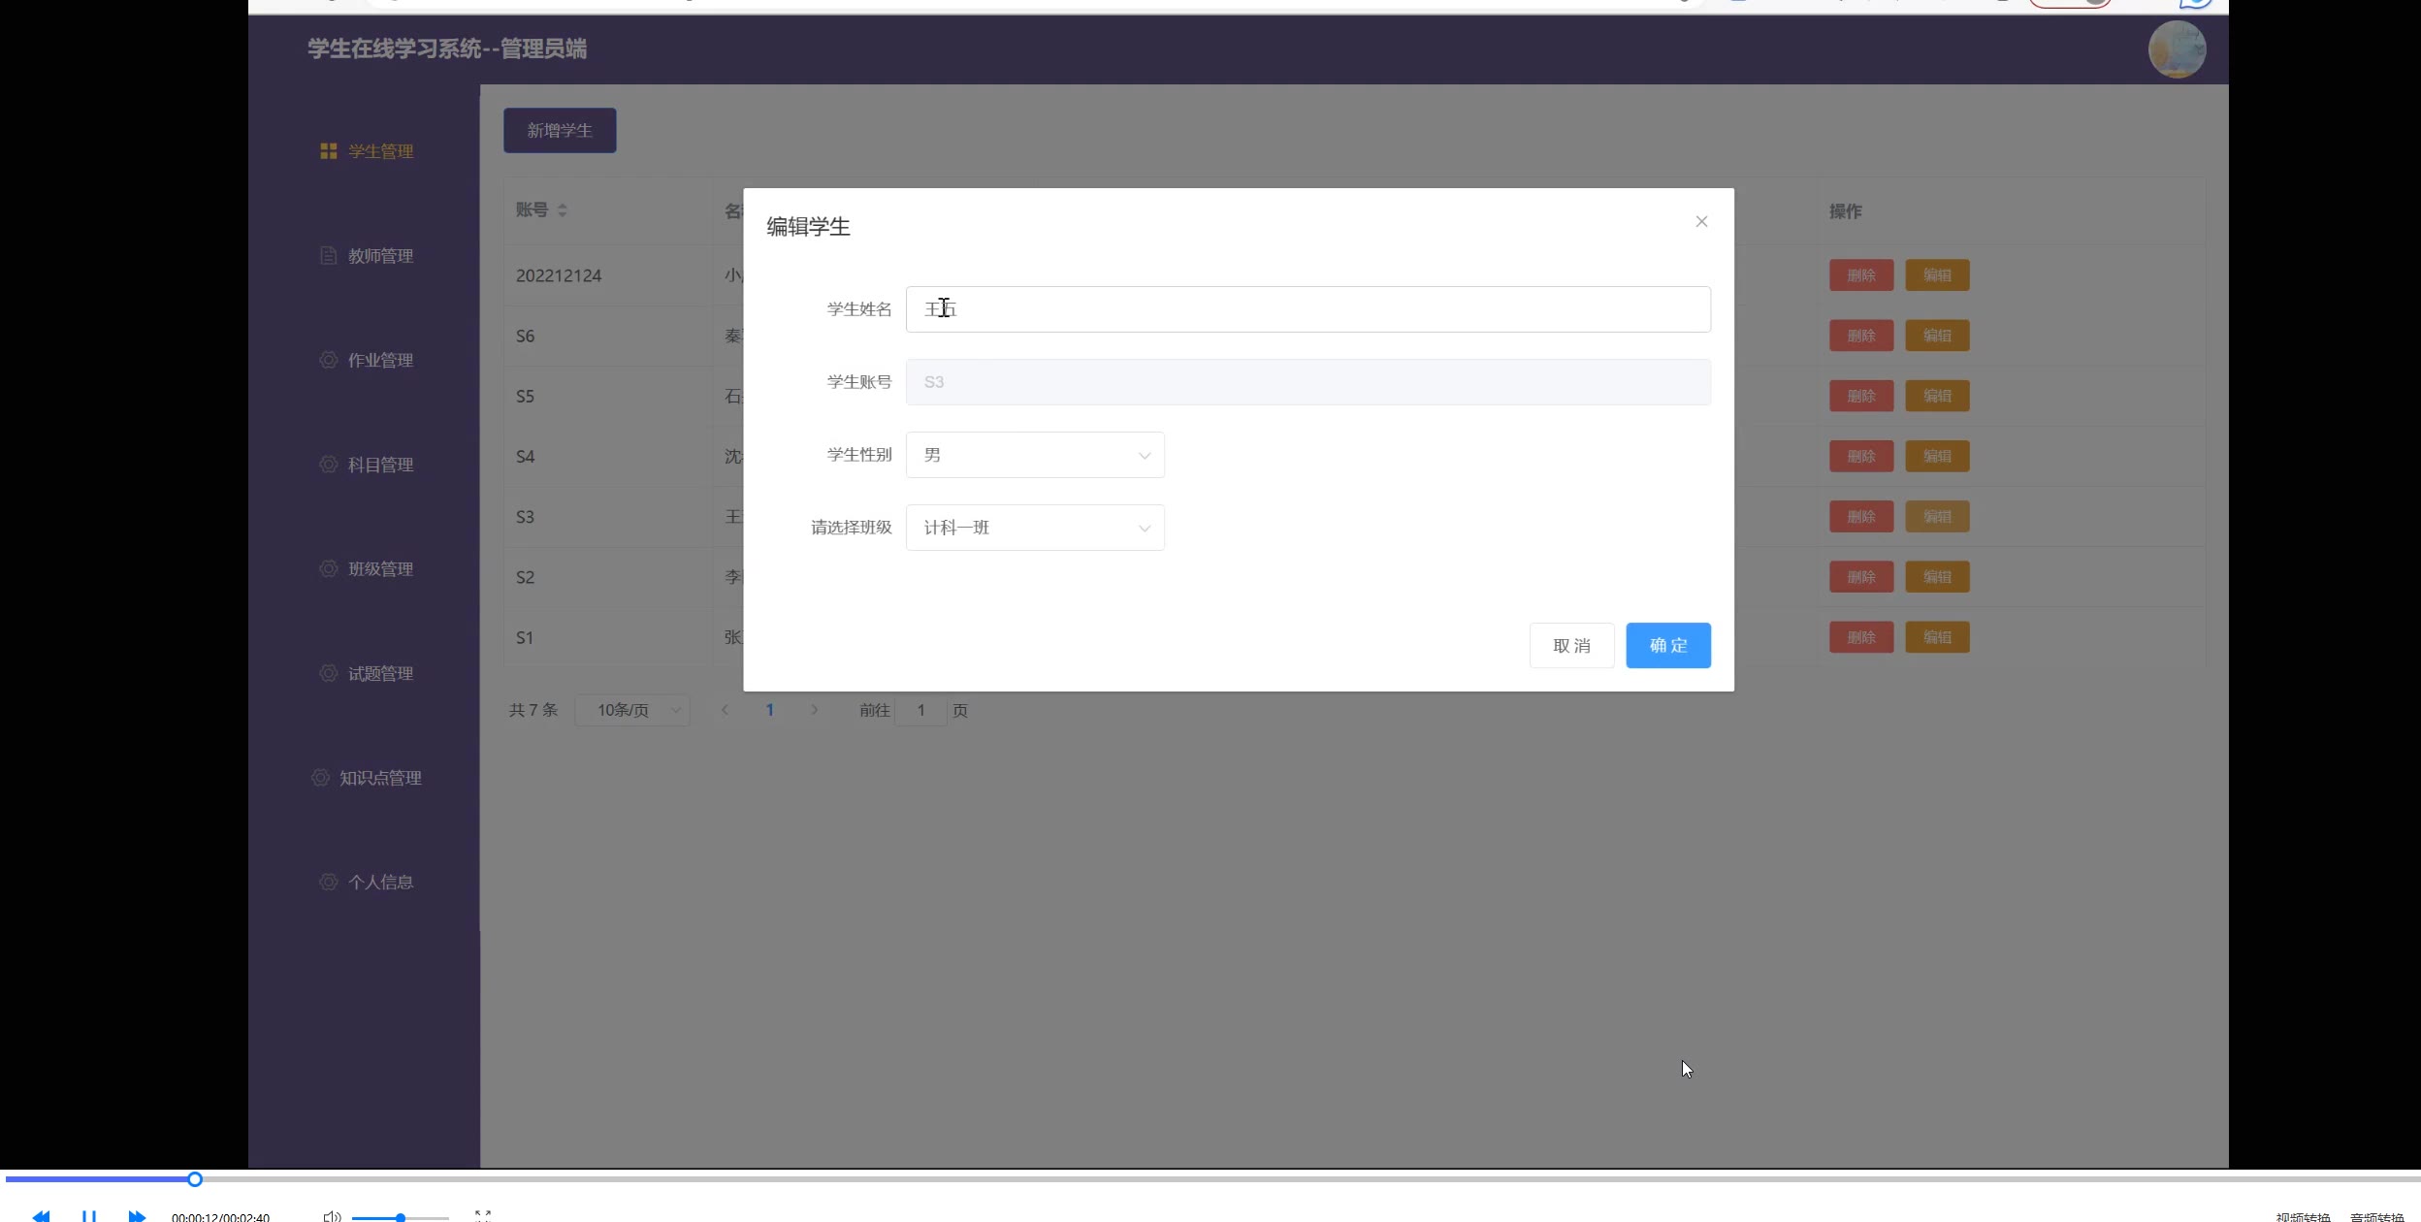Click the fast-forward playback icon
The height and width of the screenshot is (1222, 2421).
pos(137,1215)
